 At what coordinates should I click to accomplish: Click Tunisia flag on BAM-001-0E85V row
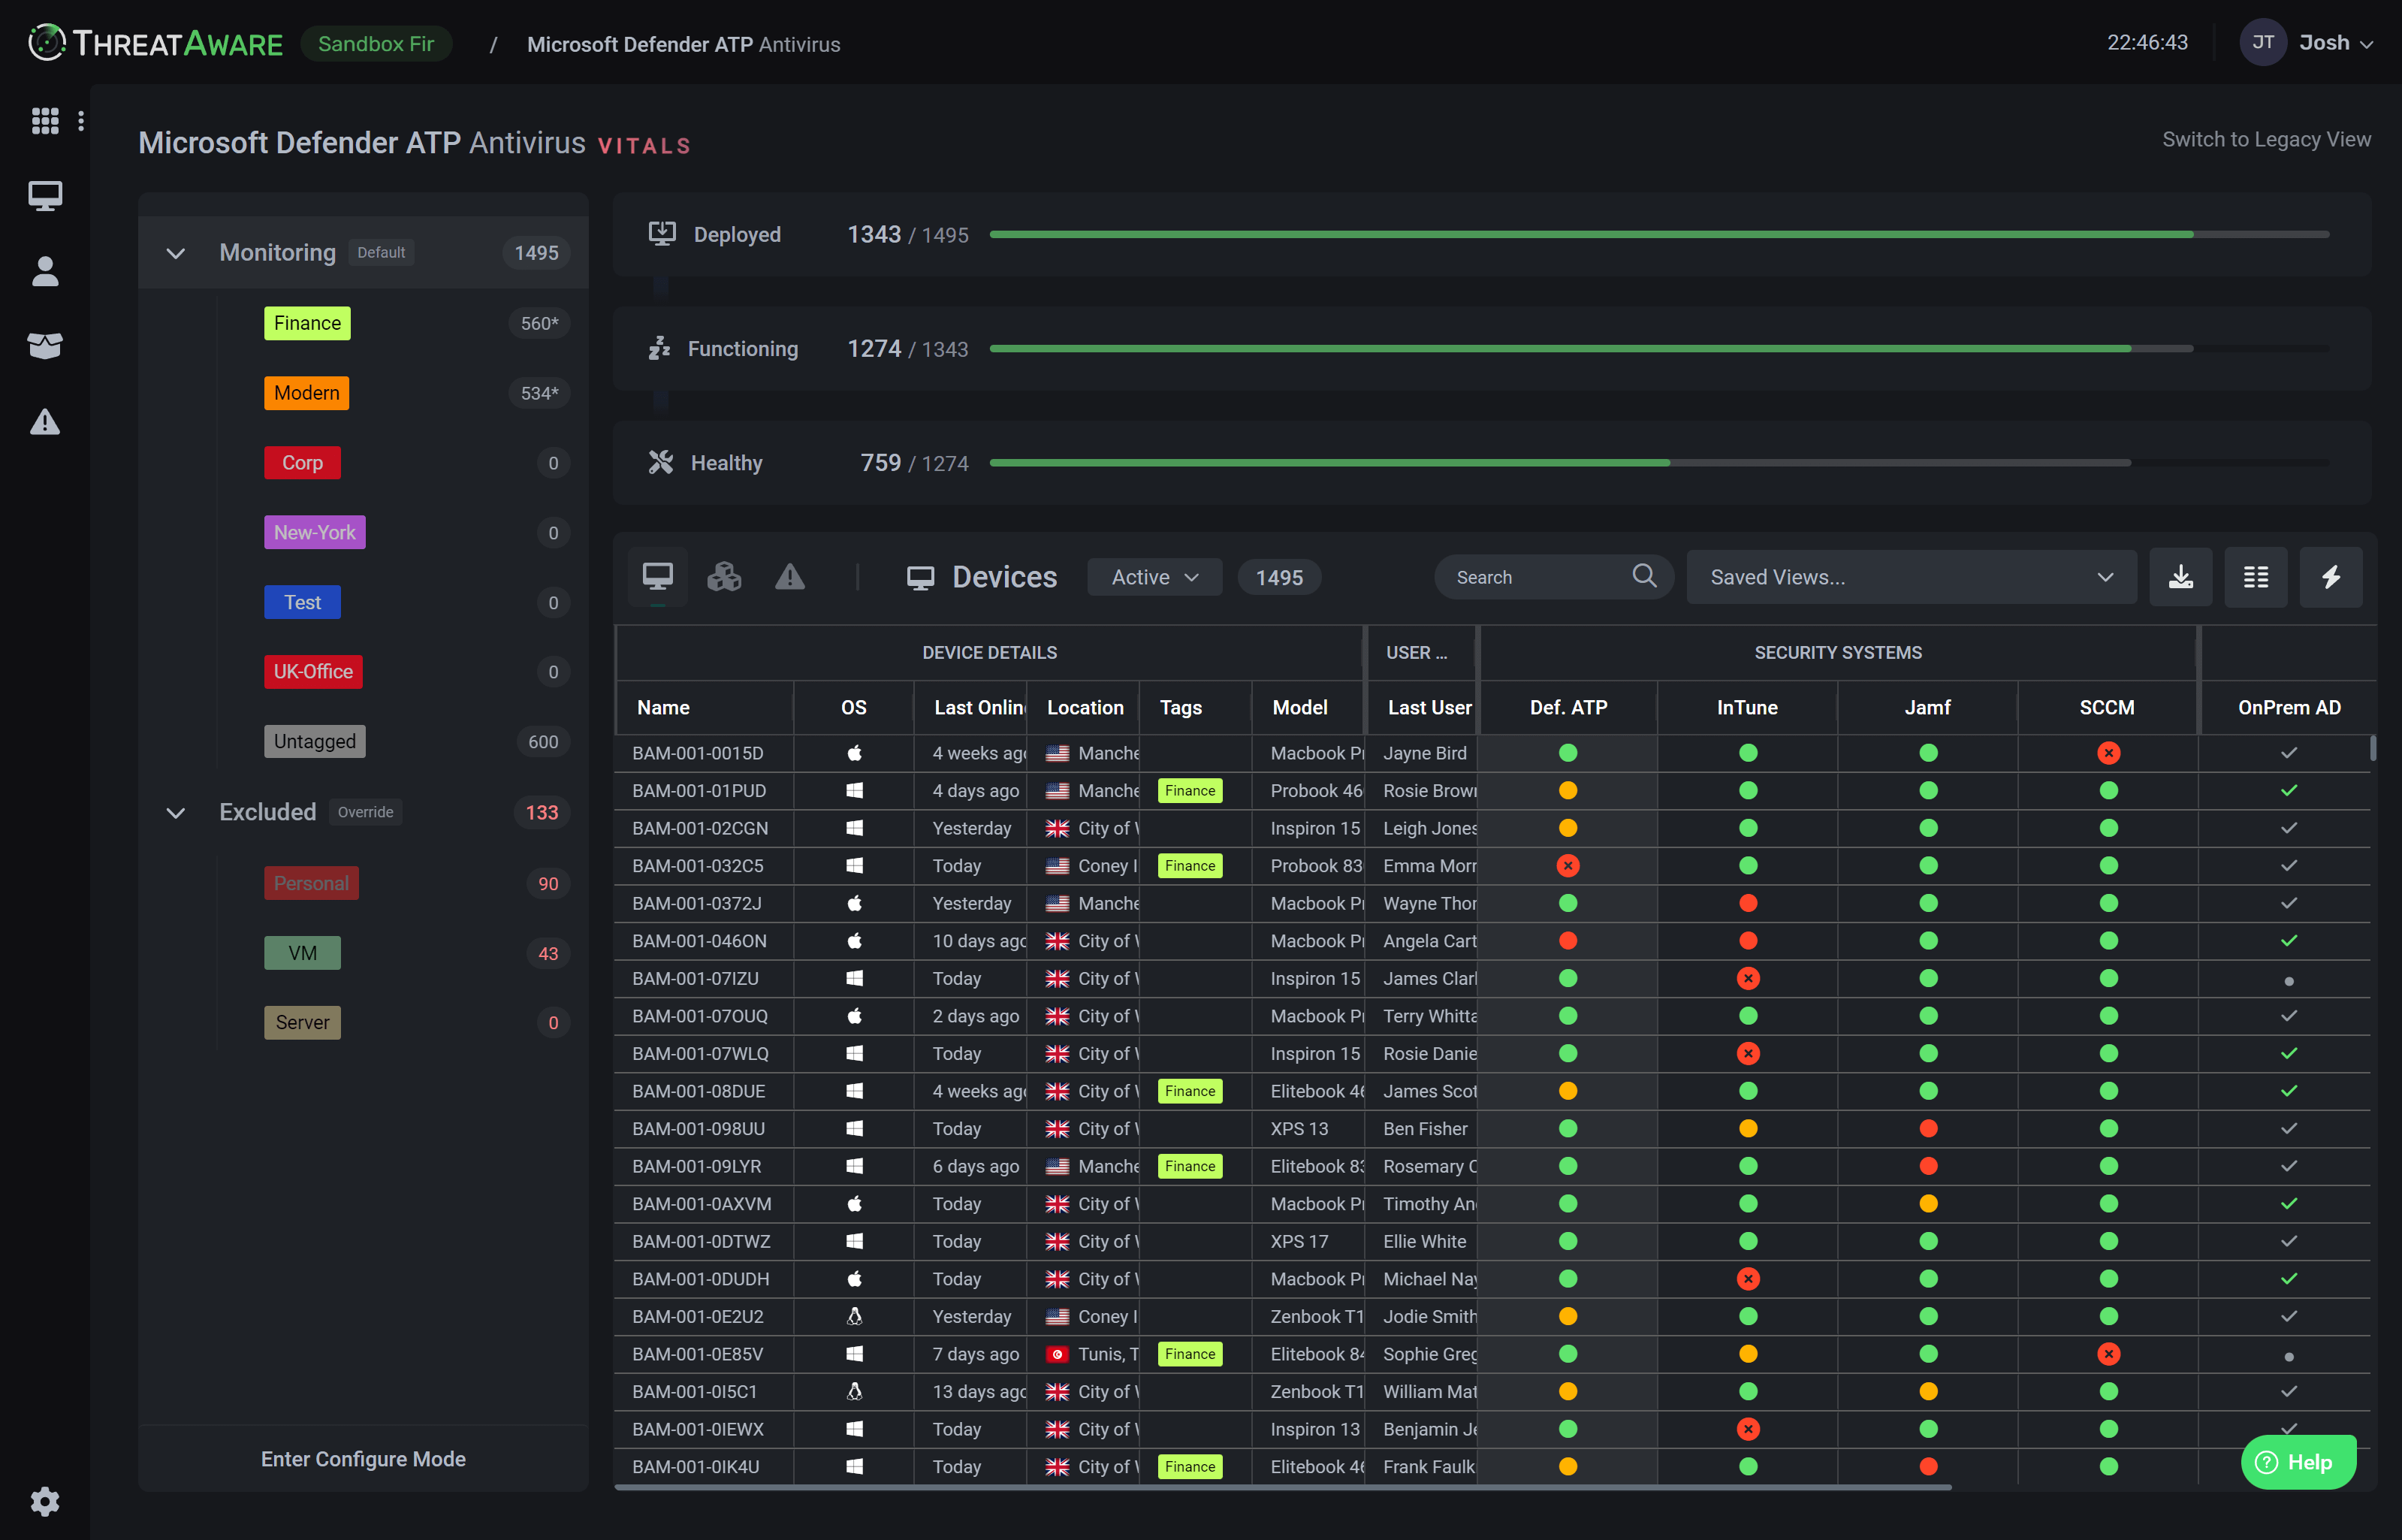click(x=1057, y=1354)
